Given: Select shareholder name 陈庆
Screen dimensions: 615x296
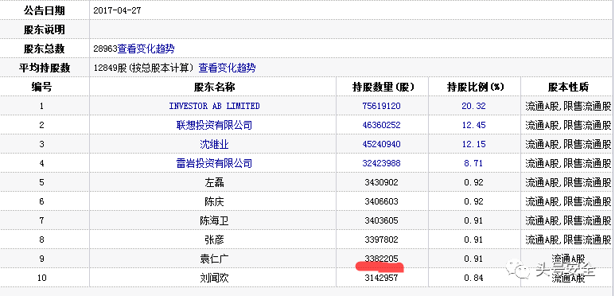Looking at the screenshot, I should [x=214, y=201].
